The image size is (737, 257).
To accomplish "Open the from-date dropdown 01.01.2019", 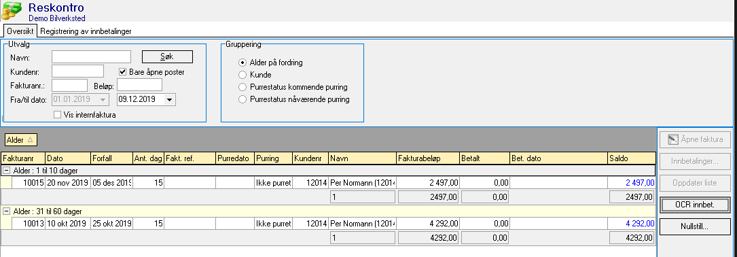I will [x=103, y=100].
